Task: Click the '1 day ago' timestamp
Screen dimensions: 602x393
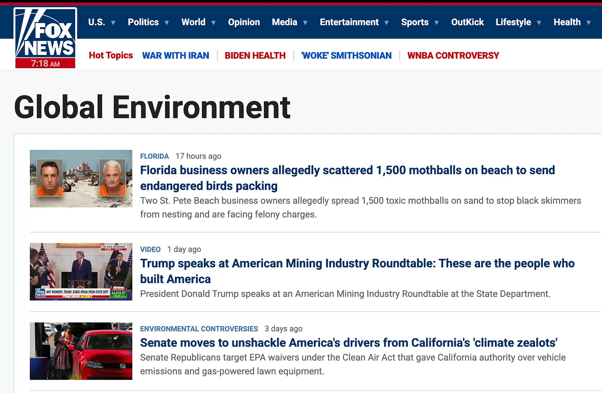Action: pyautogui.click(x=184, y=250)
